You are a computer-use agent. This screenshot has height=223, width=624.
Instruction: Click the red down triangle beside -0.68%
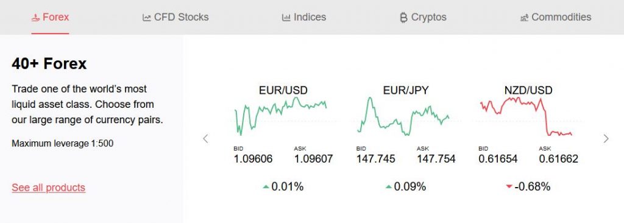(509, 186)
